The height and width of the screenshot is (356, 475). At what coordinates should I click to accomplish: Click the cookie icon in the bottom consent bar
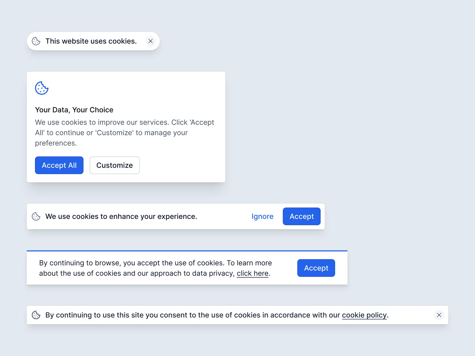click(x=36, y=315)
